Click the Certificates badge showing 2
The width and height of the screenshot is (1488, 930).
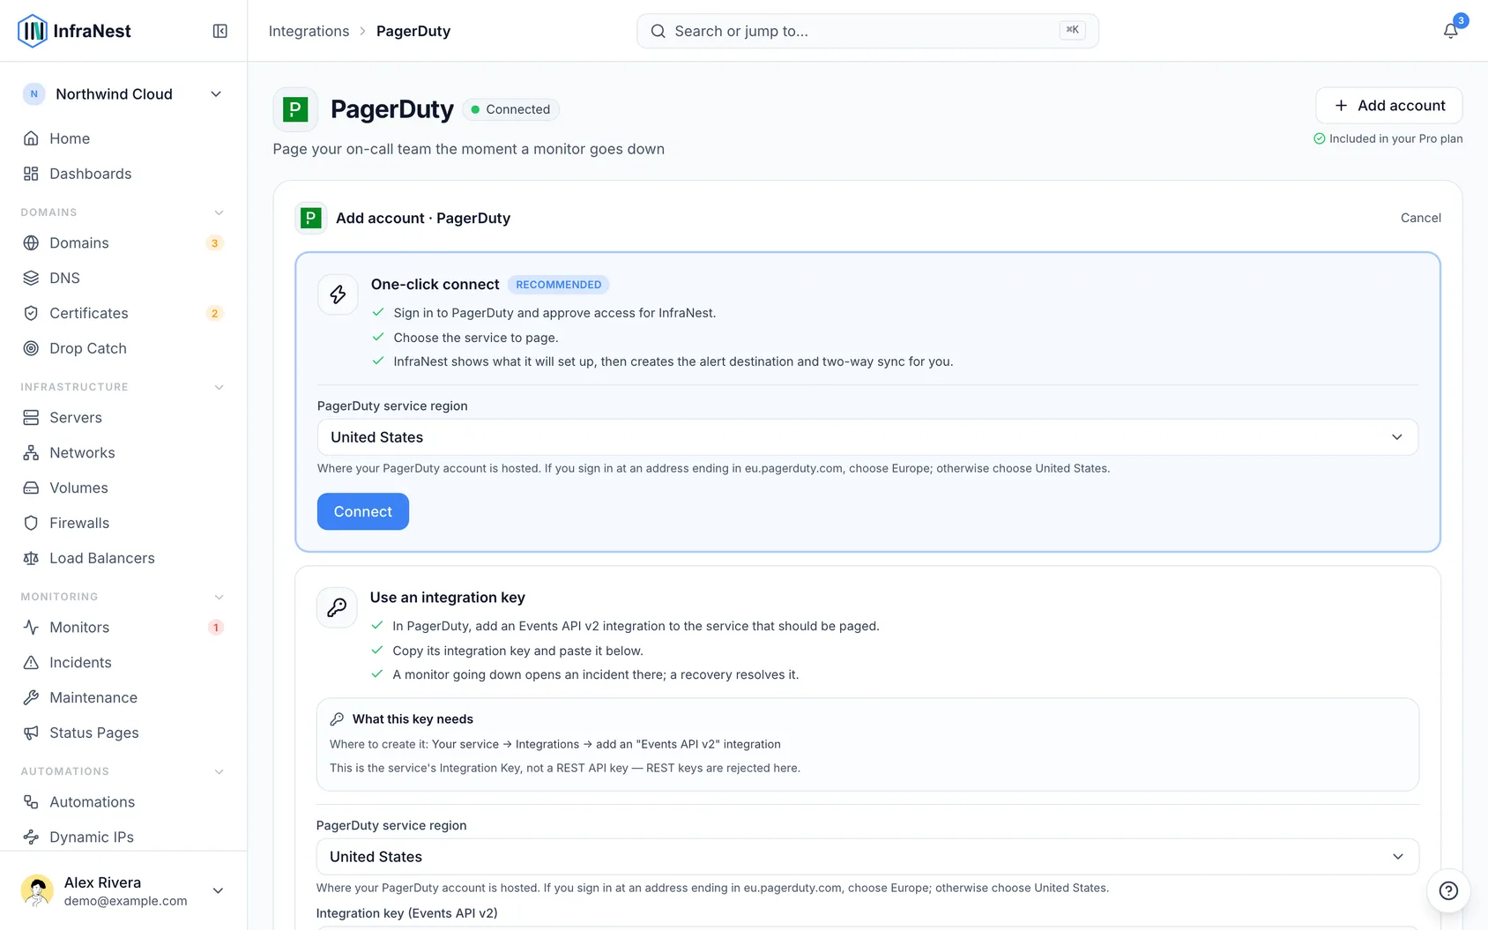point(214,314)
